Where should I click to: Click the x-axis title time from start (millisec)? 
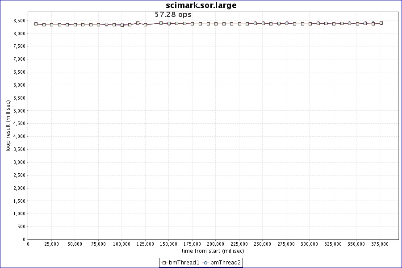point(213,251)
